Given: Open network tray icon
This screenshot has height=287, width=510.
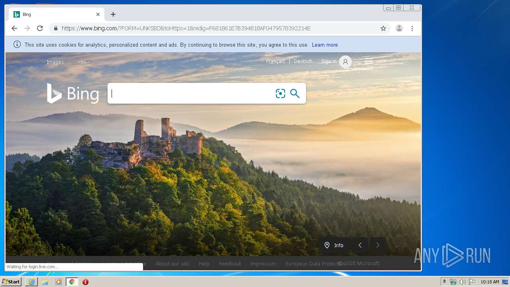Looking at the screenshot, I should pos(453,282).
